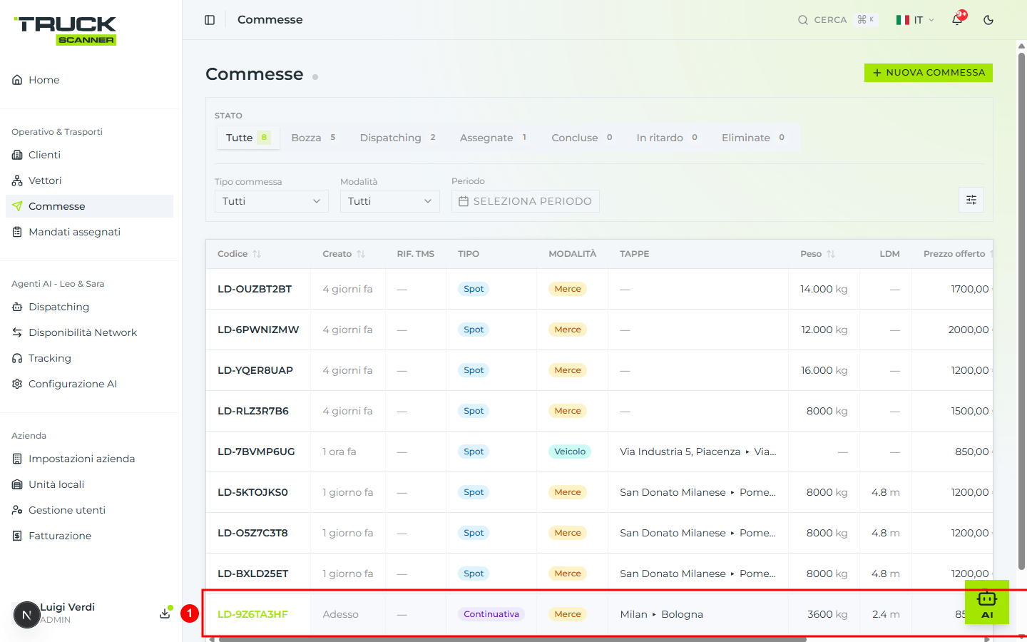
Task: Open Dispatching in AI agents section
Action: tap(89, 307)
